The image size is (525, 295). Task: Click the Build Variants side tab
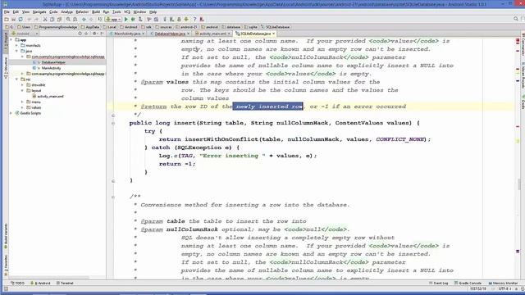6,236
